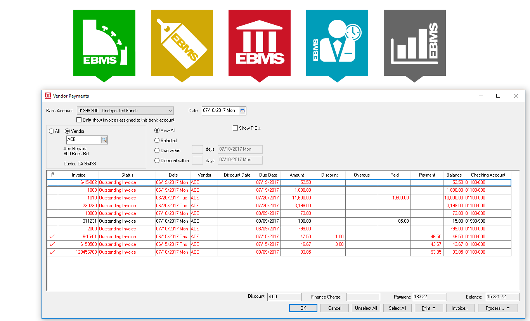
Task: Sort by the Status column header
Action: [x=127, y=175]
